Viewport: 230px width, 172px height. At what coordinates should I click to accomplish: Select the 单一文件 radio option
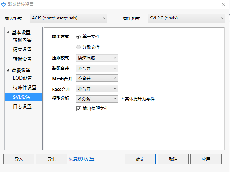[79, 36]
